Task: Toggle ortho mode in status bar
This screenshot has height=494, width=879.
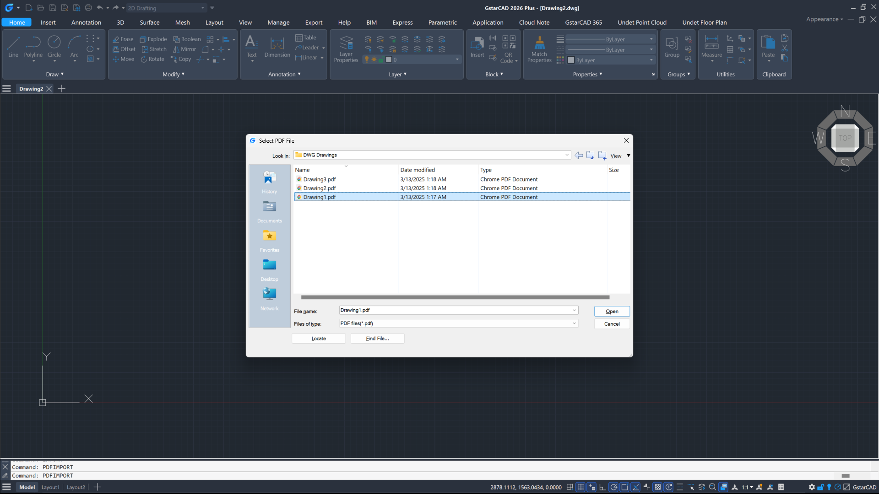Action: tap(602, 487)
